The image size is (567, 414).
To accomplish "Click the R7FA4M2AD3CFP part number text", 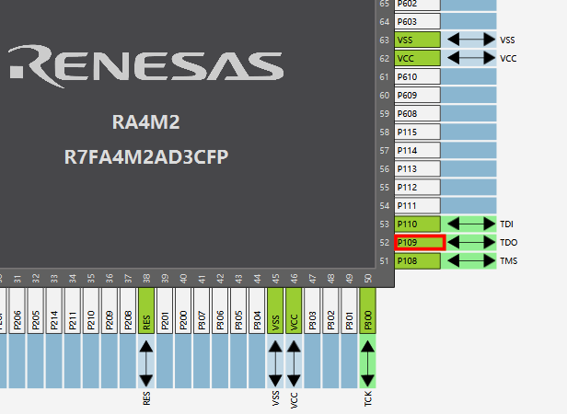I will (146, 157).
